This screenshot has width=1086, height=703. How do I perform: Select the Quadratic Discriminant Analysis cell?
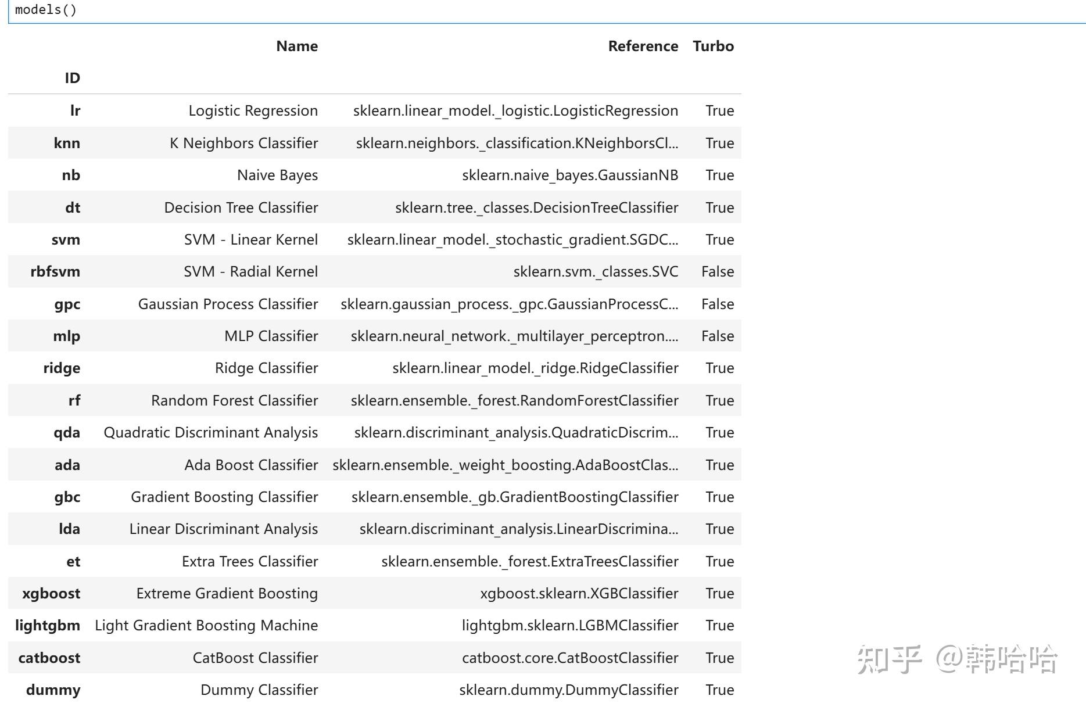(x=210, y=433)
